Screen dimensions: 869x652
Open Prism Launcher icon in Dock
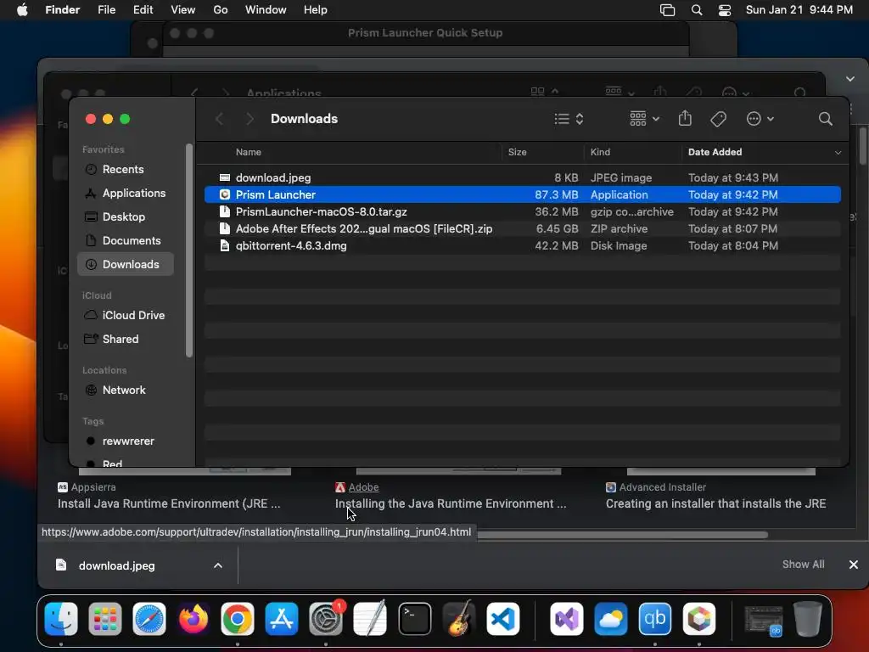coord(699,619)
